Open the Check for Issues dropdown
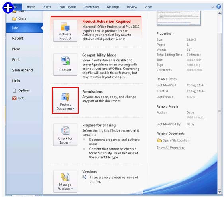The height and width of the screenshot is (197, 224). pos(65,134)
